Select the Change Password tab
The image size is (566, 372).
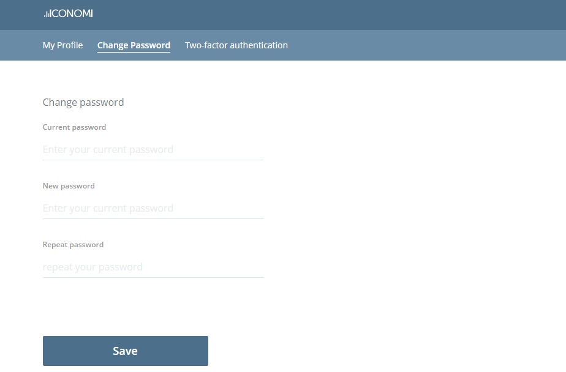[134, 45]
